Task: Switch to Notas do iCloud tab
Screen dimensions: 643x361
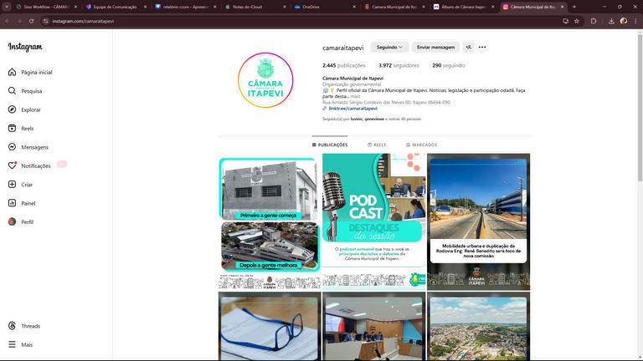Action: pyautogui.click(x=255, y=7)
